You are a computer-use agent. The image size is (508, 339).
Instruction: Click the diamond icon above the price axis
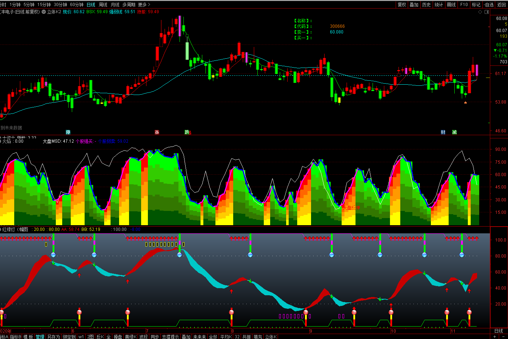pos(480,12)
